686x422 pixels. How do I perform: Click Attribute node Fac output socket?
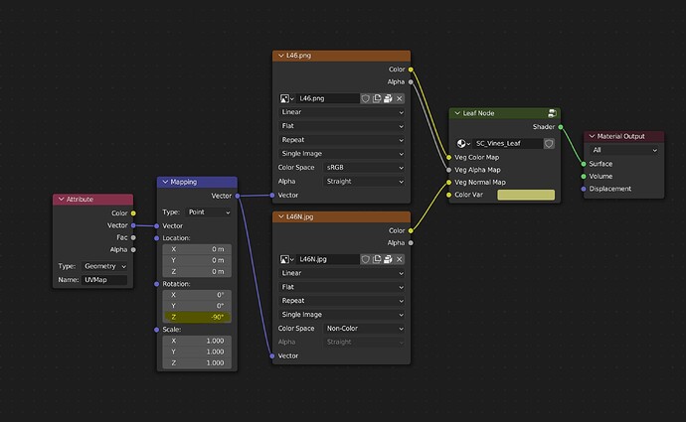click(133, 237)
